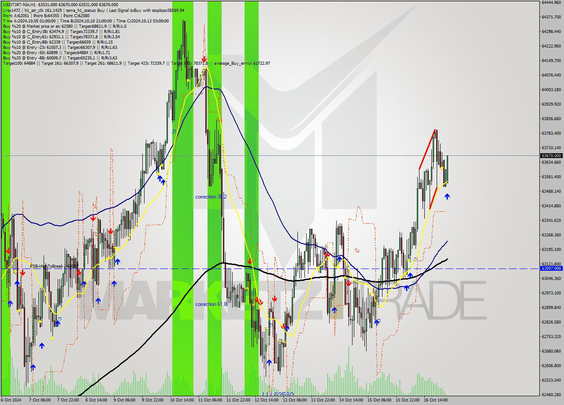The width and height of the screenshot is (564, 405).
Task: Click the 63856.660 price axis value
Action: (551, 118)
